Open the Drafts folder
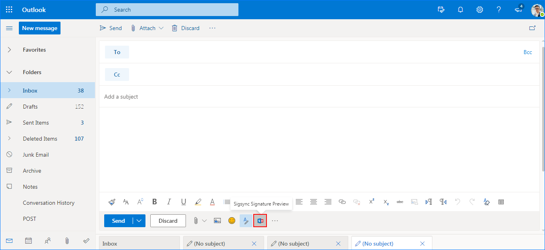Screen dimensions: 545x250 click(x=30, y=107)
